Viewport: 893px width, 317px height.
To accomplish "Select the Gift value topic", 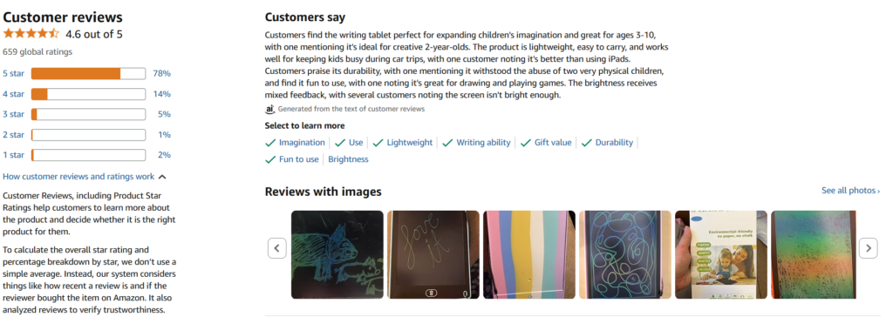I will coord(552,143).
